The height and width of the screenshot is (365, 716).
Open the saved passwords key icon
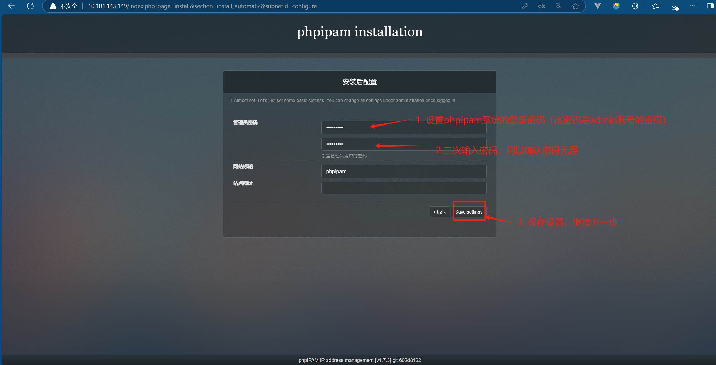pyautogui.click(x=525, y=6)
